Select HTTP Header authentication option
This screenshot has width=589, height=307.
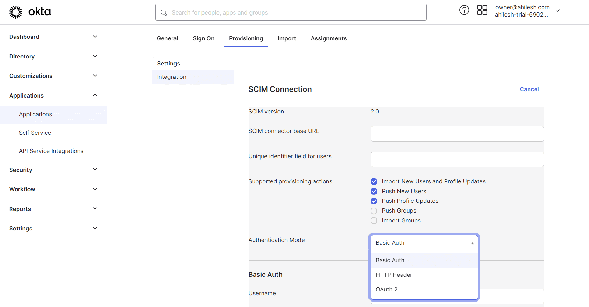394,275
